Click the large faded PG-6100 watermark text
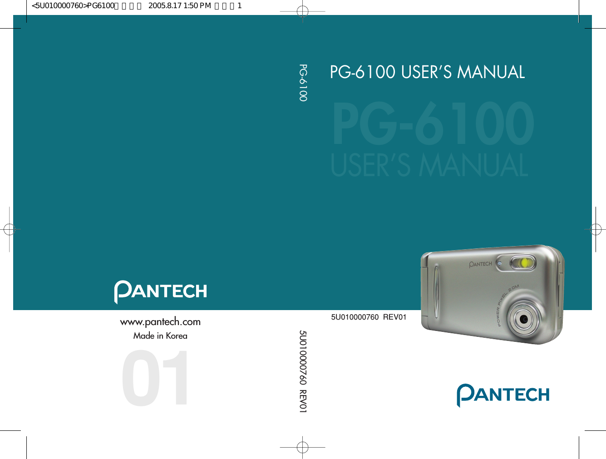The width and height of the screenshot is (606, 459). pos(433,124)
